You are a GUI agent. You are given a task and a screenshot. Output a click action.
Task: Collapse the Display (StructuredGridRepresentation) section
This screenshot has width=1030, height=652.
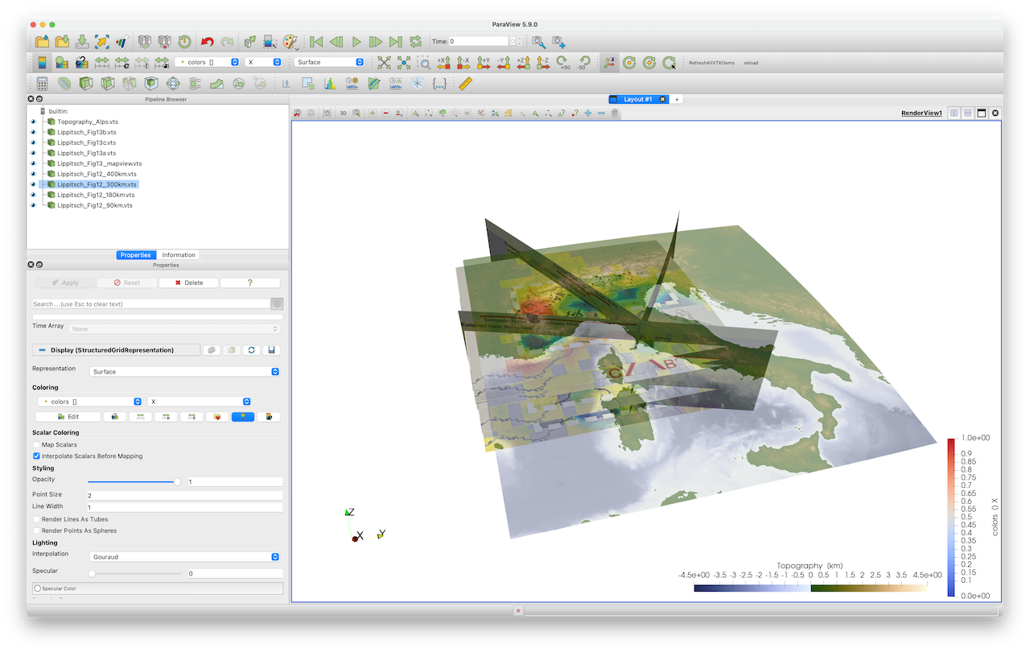coord(42,350)
